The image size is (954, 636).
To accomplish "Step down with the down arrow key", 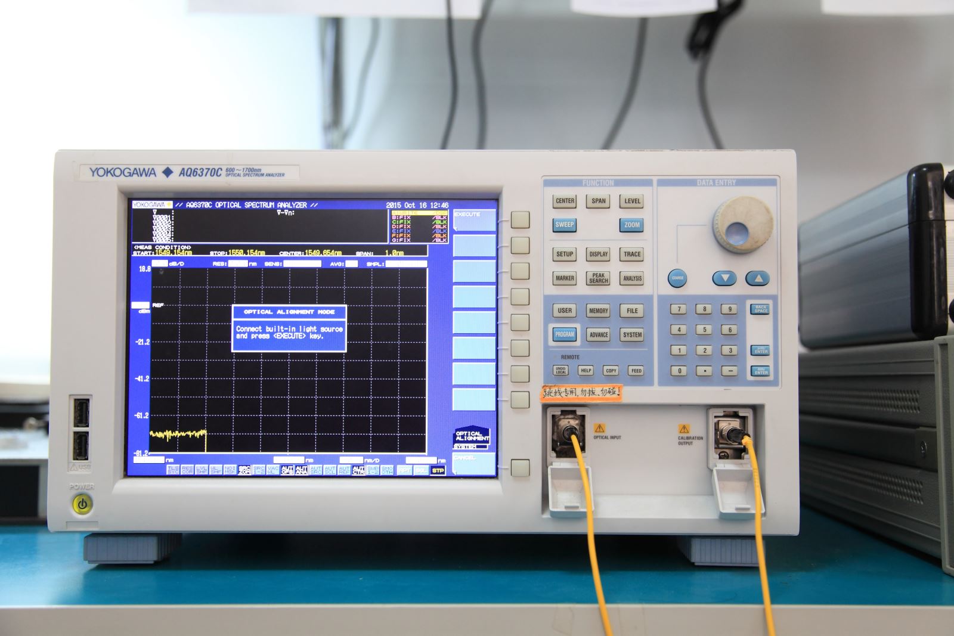I will tap(724, 278).
